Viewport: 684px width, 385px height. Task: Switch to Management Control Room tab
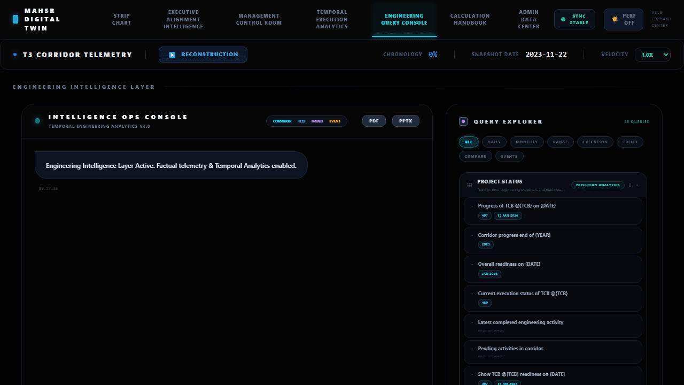pos(259,19)
